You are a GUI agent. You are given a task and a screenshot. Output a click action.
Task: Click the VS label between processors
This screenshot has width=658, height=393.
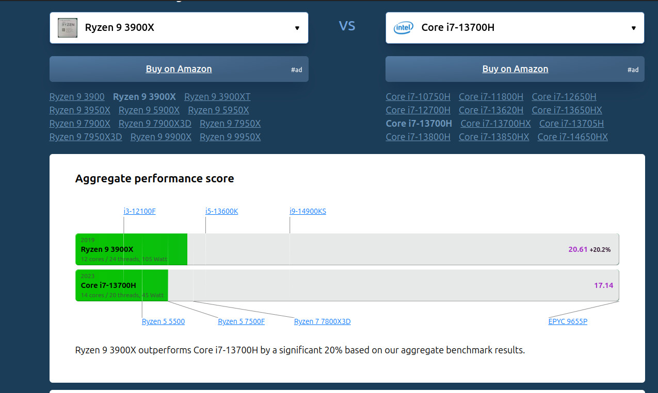tap(347, 26)
